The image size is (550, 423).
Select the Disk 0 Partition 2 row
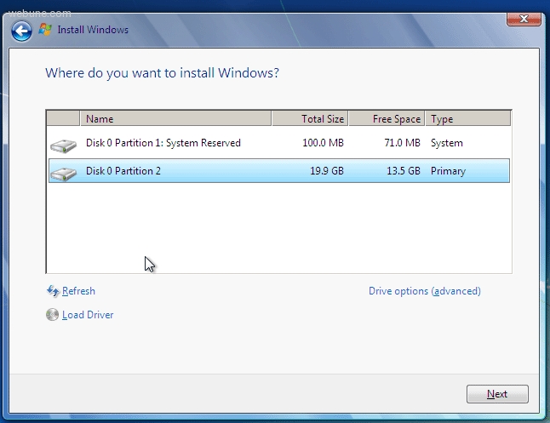(x=123, y=171)
